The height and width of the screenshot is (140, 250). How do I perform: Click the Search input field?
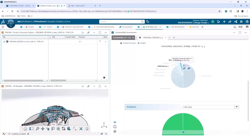point(120,22)
